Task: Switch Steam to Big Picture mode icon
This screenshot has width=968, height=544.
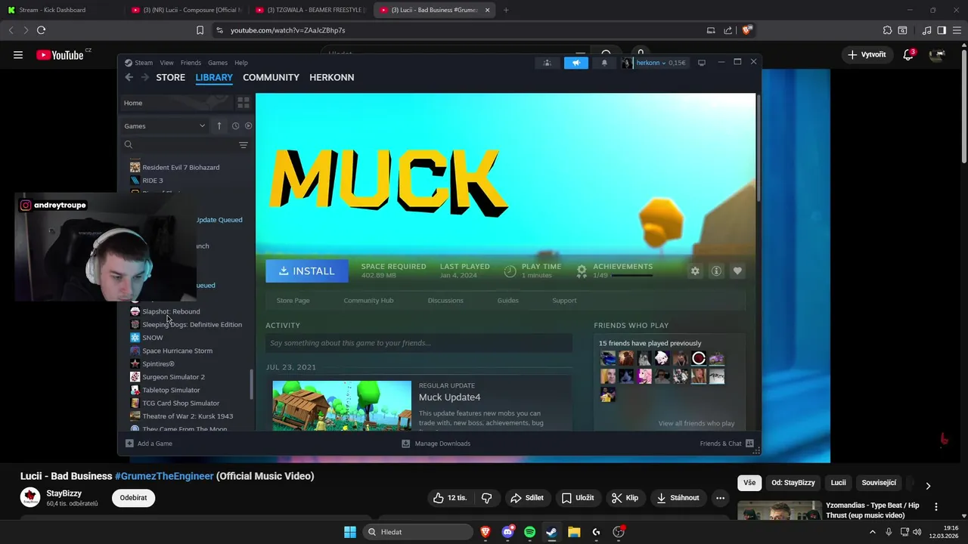Action: [x=702, y=63]
